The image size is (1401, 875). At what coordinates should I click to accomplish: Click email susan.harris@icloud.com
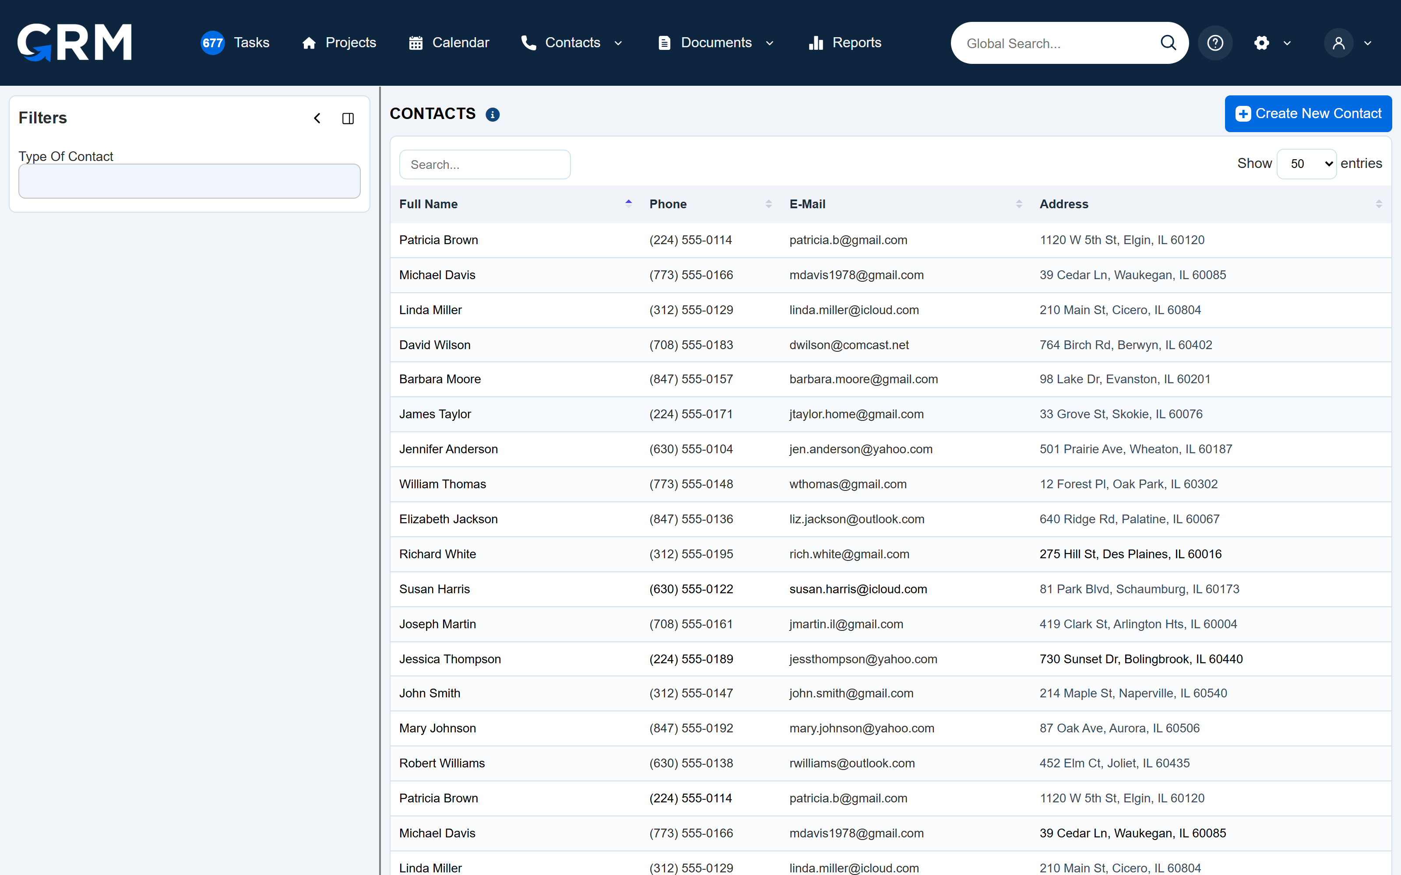coord(858,589)
